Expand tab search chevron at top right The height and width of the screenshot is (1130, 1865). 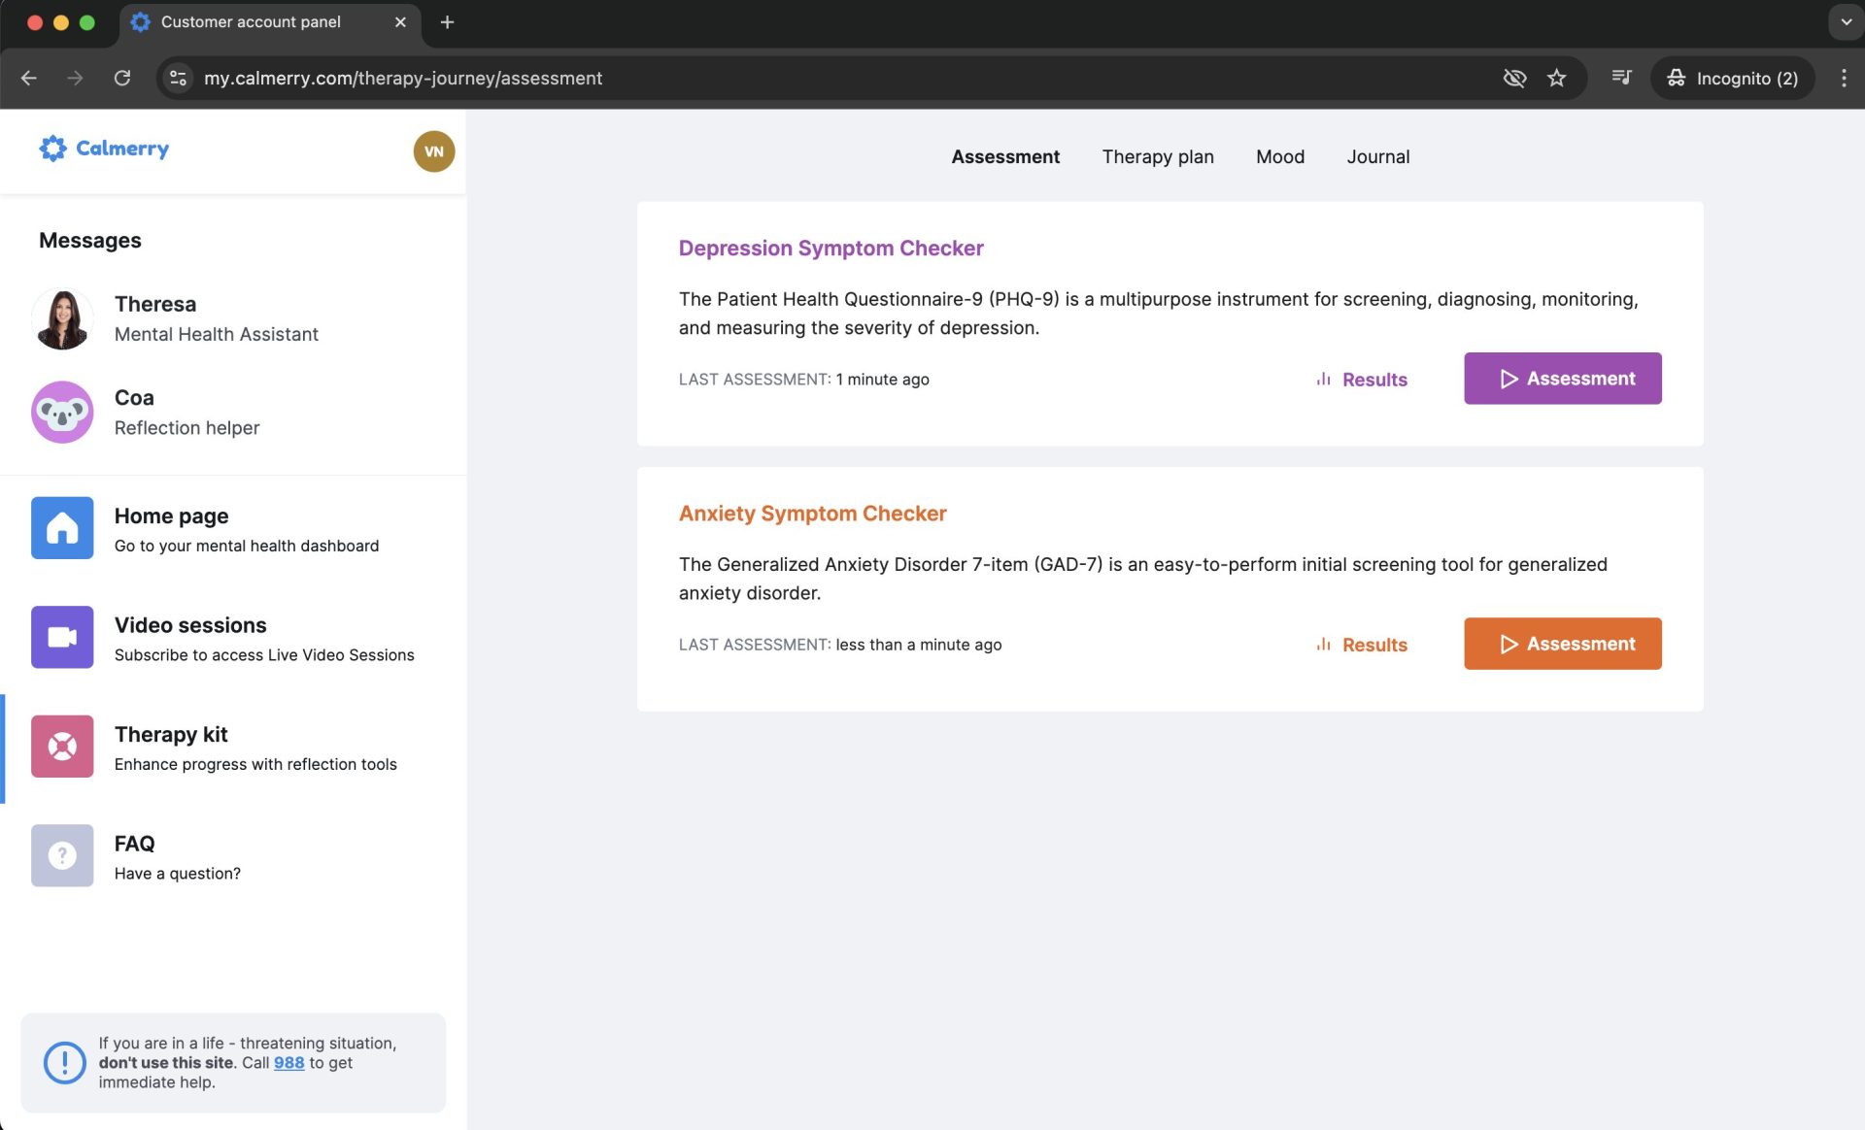coord(1845,21)
